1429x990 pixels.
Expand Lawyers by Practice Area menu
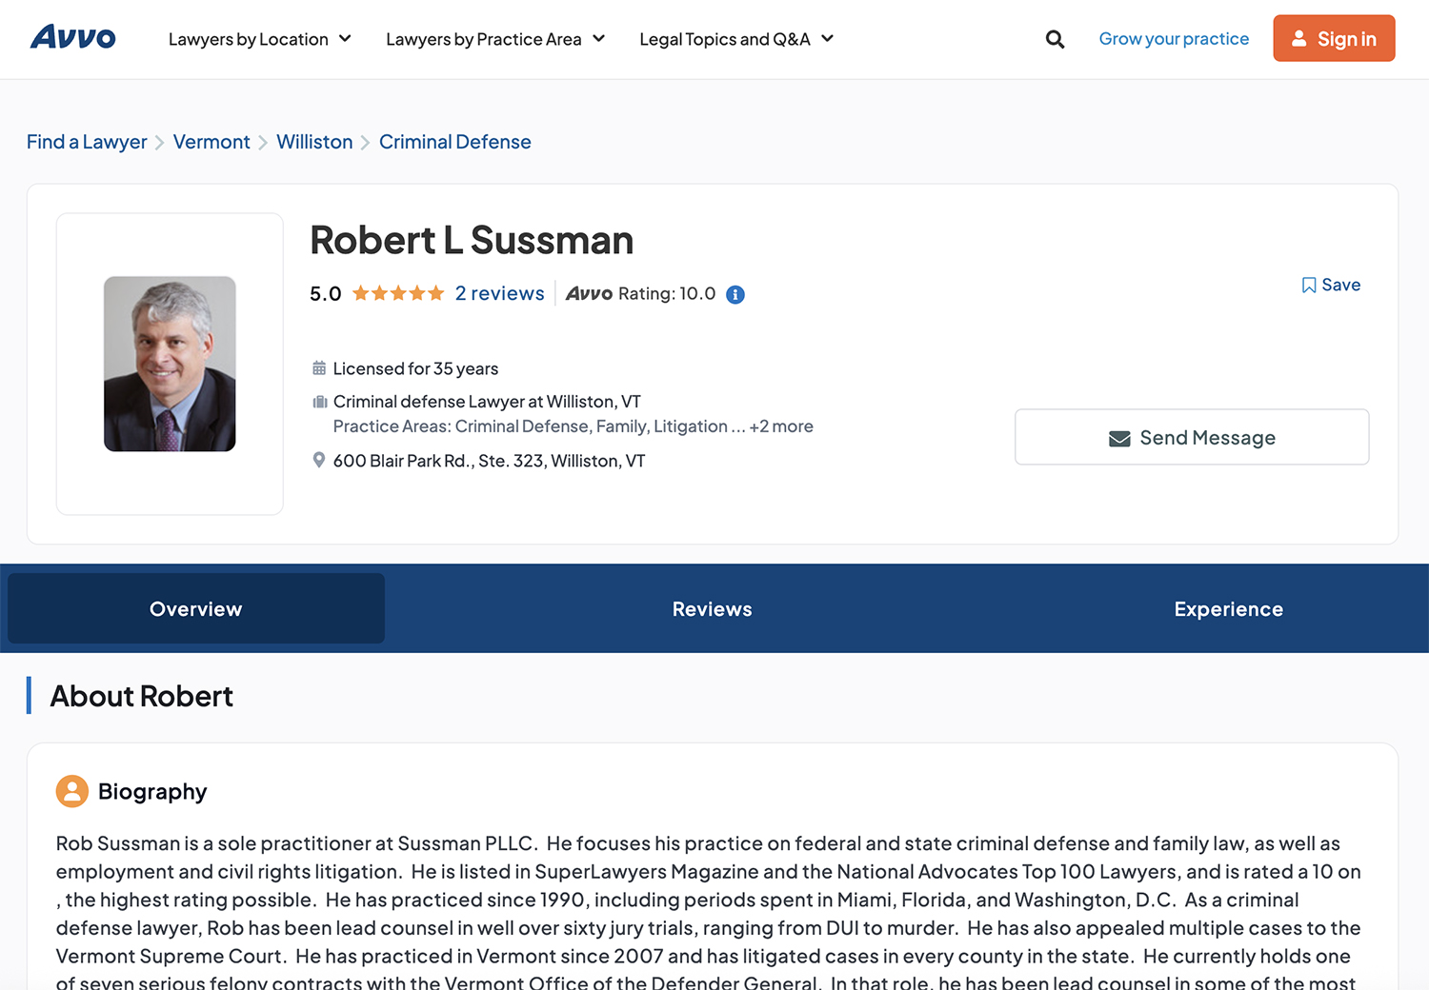(x=494, y=39)
